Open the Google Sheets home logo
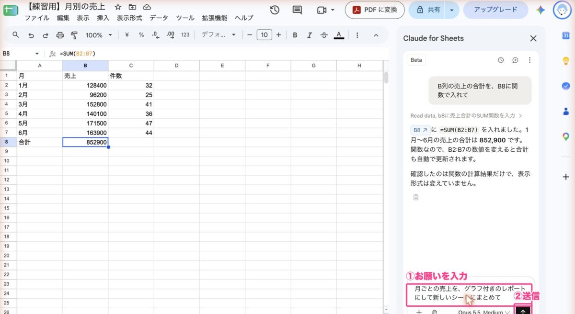 (11, 11)
